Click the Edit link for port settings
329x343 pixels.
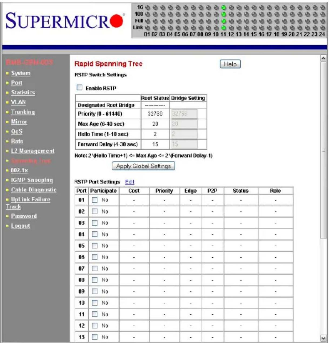point(130,182)
